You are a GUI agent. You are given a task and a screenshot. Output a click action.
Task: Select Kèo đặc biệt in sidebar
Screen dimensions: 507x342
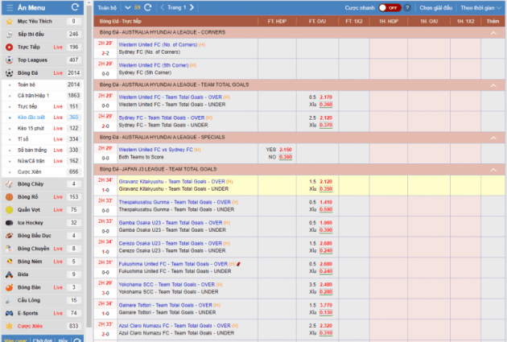point(32,117)
